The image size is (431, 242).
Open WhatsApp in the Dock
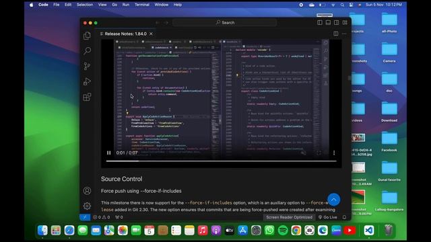[269, 230]
